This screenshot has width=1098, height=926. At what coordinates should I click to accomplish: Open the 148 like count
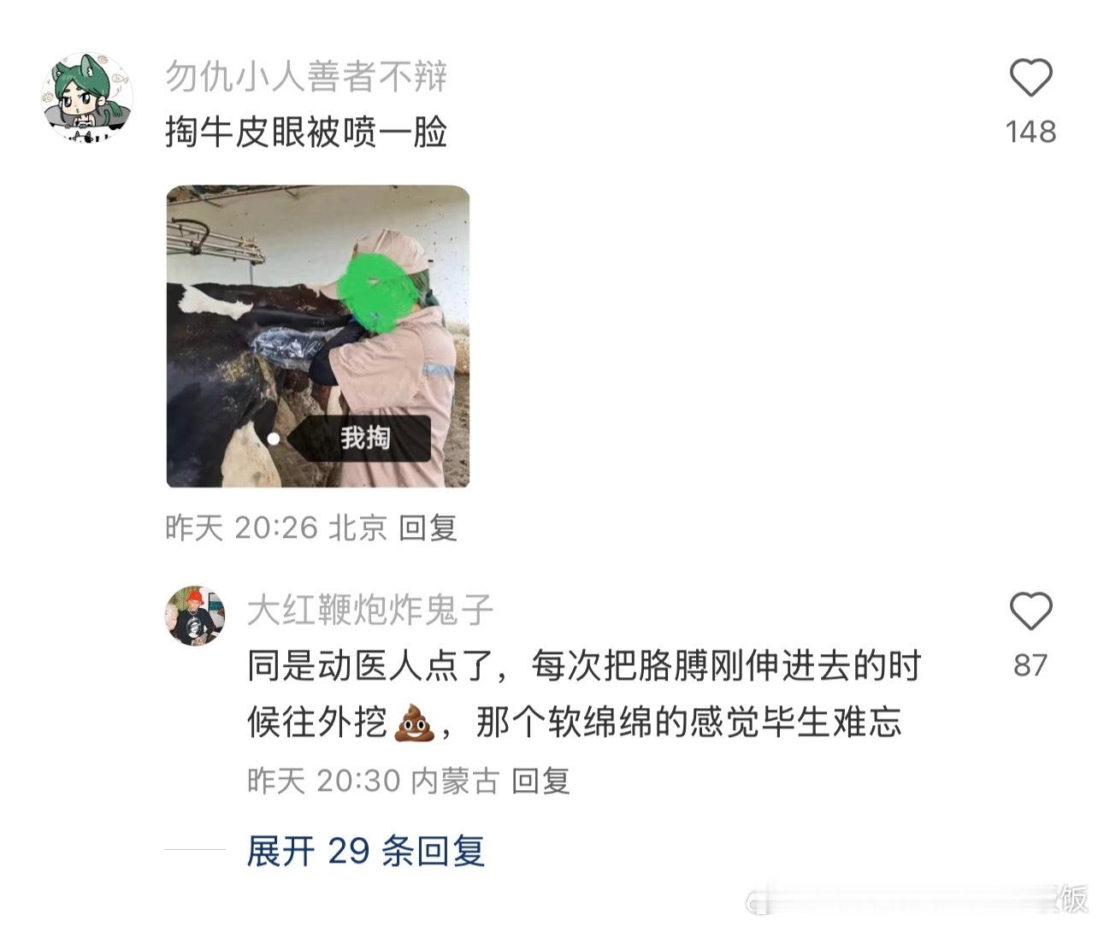[x=1030, y=132]
